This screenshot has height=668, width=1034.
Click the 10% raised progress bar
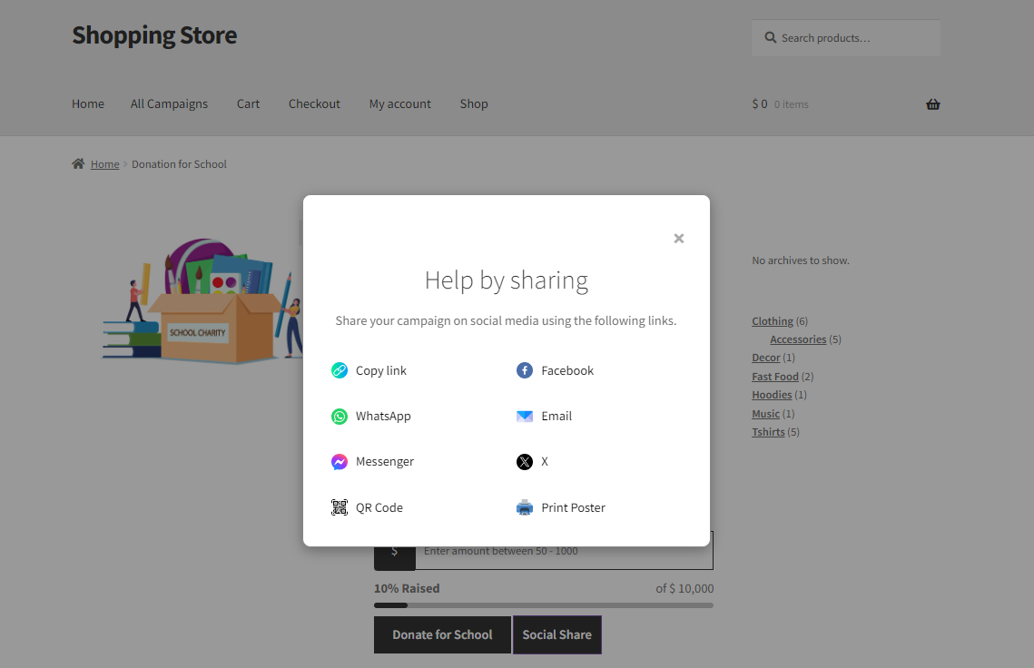[x=544, y=605]
